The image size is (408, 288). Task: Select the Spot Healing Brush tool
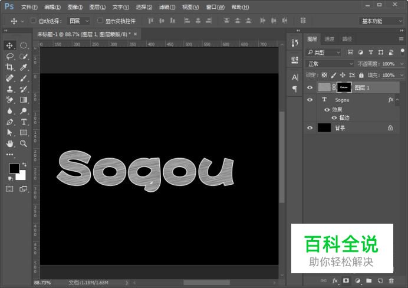click(9, 78)
